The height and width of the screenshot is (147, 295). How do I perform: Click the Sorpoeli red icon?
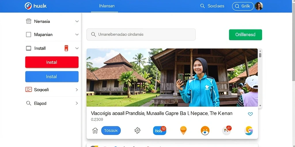(29, 90)
